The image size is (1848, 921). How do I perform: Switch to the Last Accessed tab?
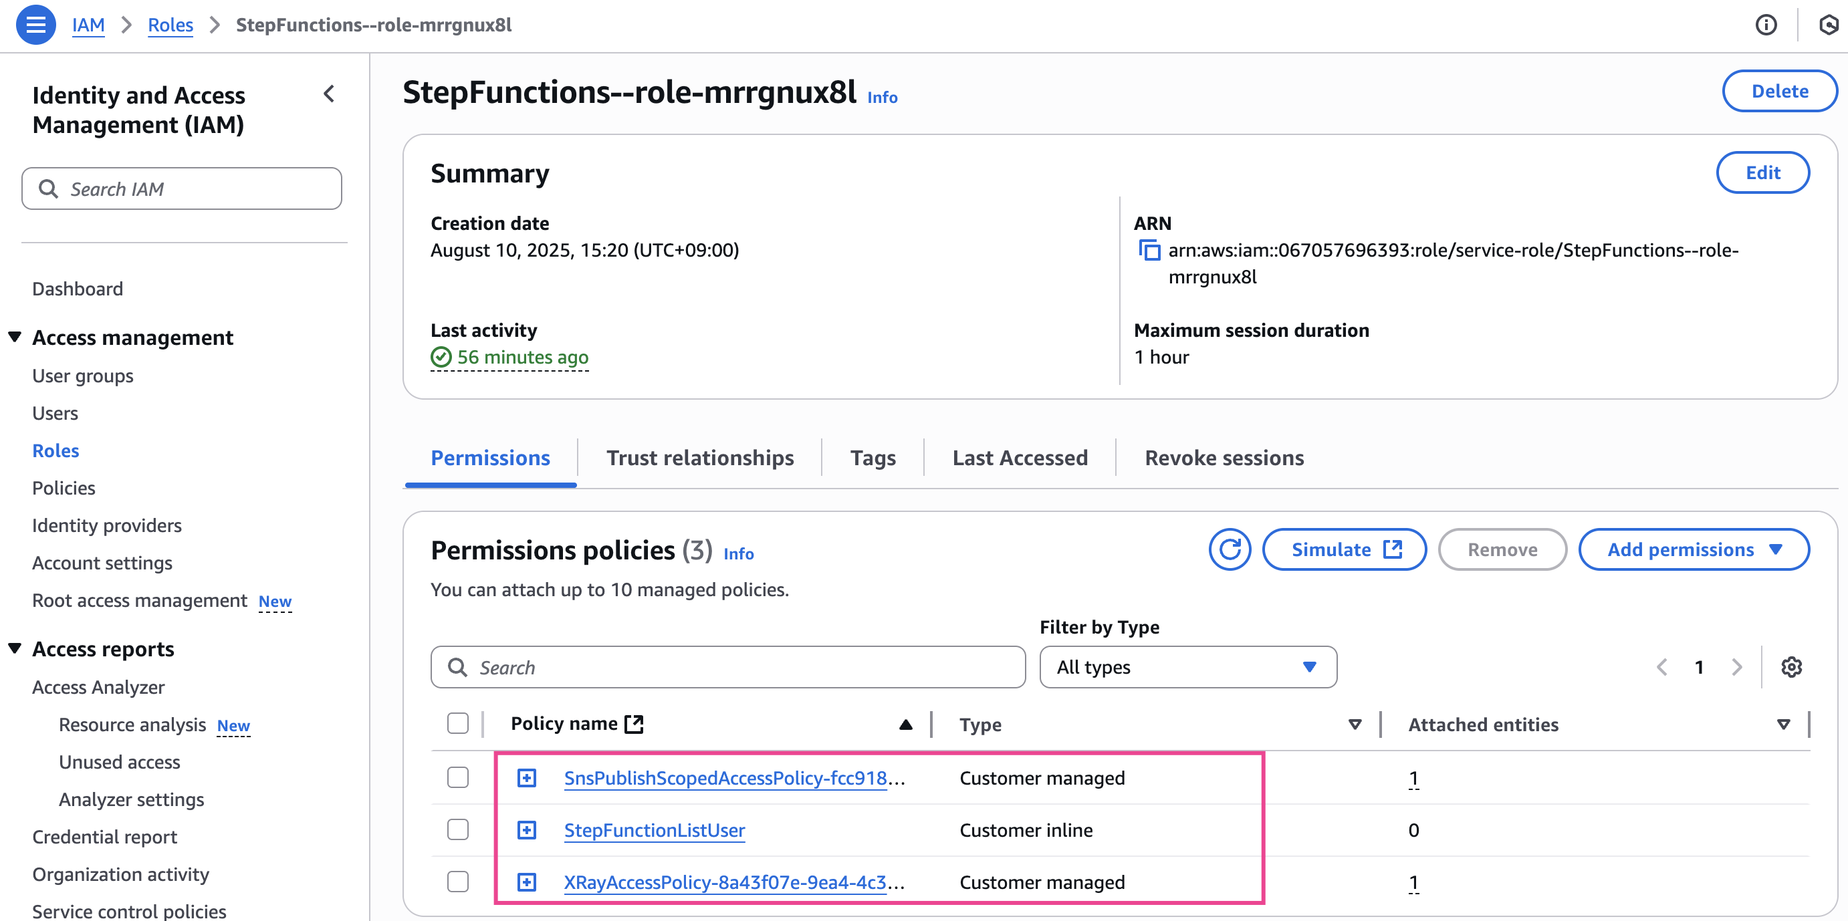(1020, 458)
